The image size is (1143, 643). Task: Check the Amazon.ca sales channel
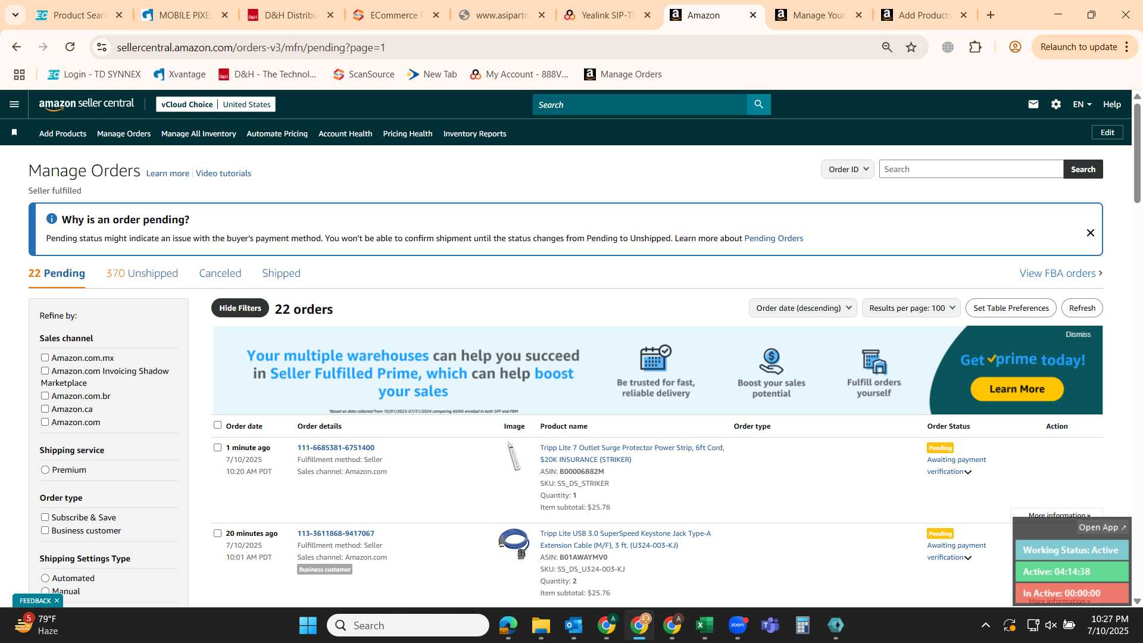pyautogui.click(x=45, y=408)
